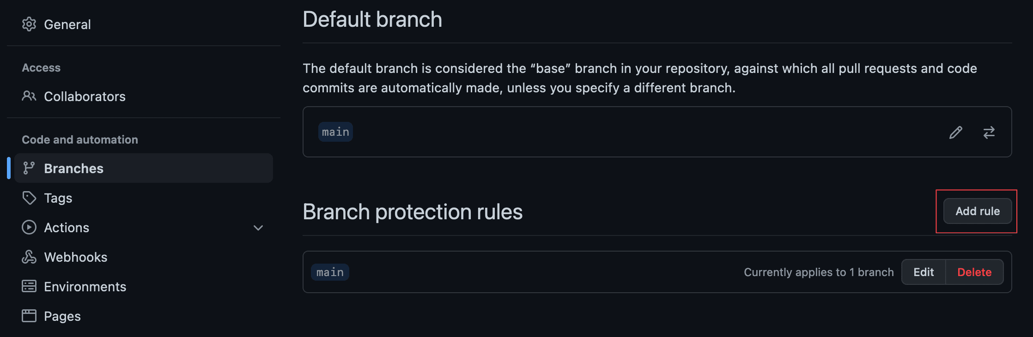Image resolution: width=1033 pixels, height=337 pixels.
Task: Click the main label under Default branch
Action: click(335, 132)
